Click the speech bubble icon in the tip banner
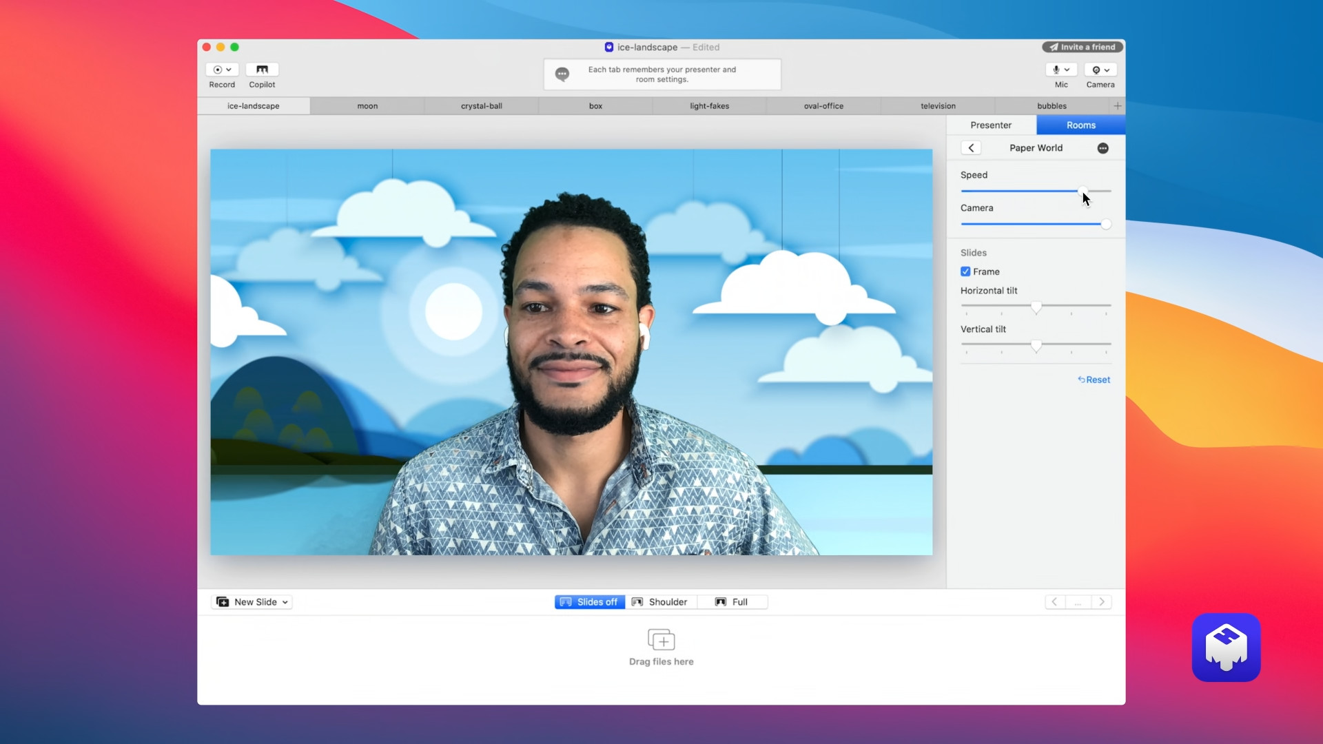Viewport: 1323px width, 744px height. pyautogui.click(x=562, y=74)
